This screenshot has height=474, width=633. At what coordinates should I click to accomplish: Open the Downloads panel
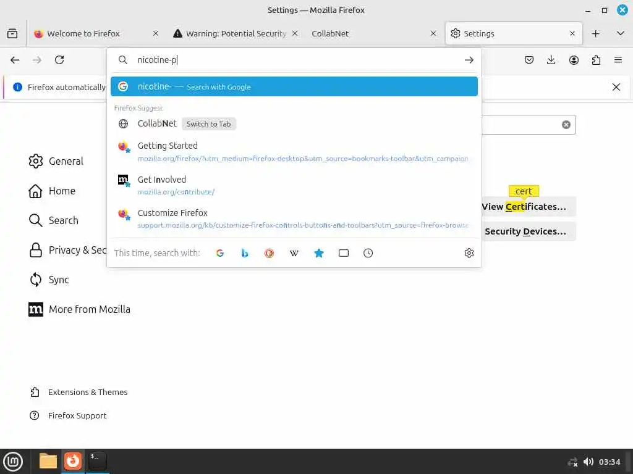click(x=551, y=60)
